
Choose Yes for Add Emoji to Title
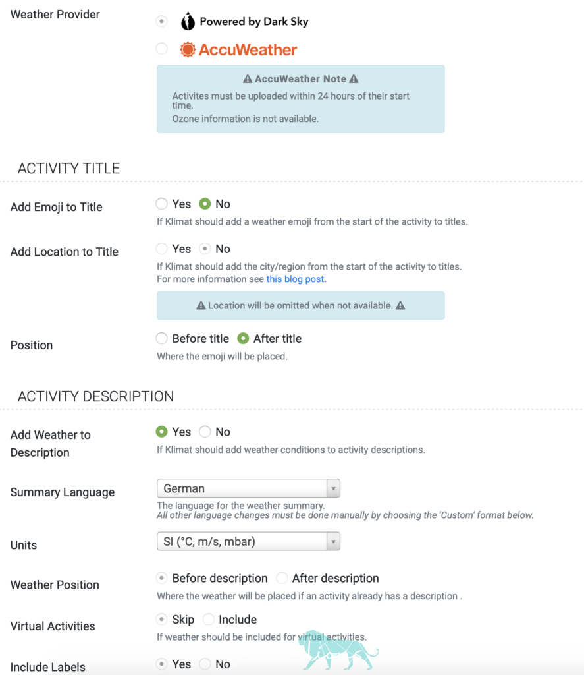[x=162, y=204]
